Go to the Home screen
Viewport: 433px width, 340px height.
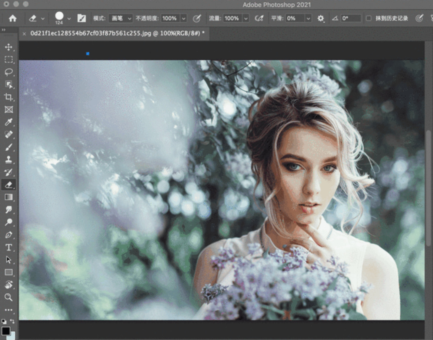13,19
